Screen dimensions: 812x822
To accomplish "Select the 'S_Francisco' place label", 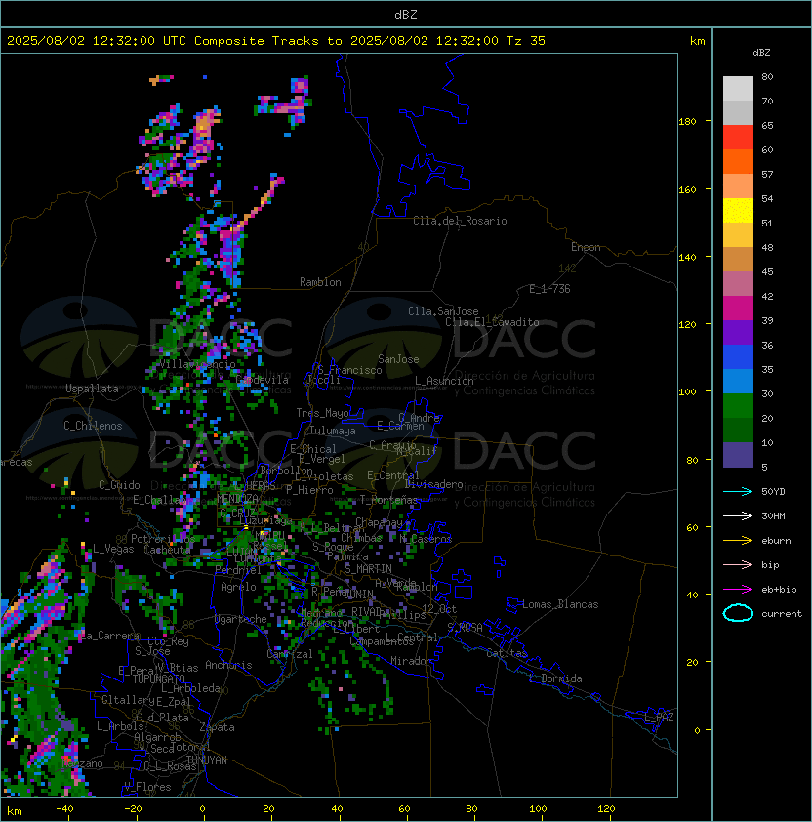I will click(x=349, y=370).
